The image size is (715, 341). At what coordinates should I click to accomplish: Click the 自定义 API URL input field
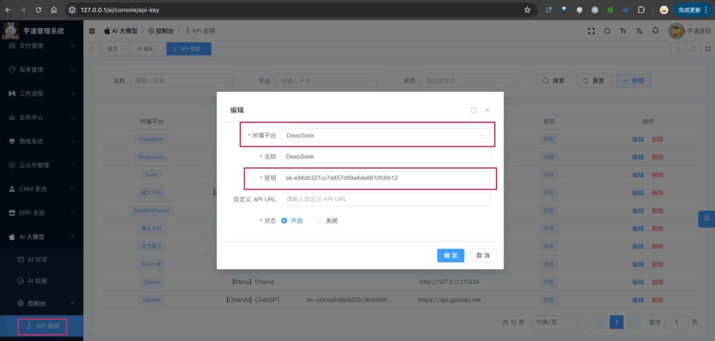point(385,199)
